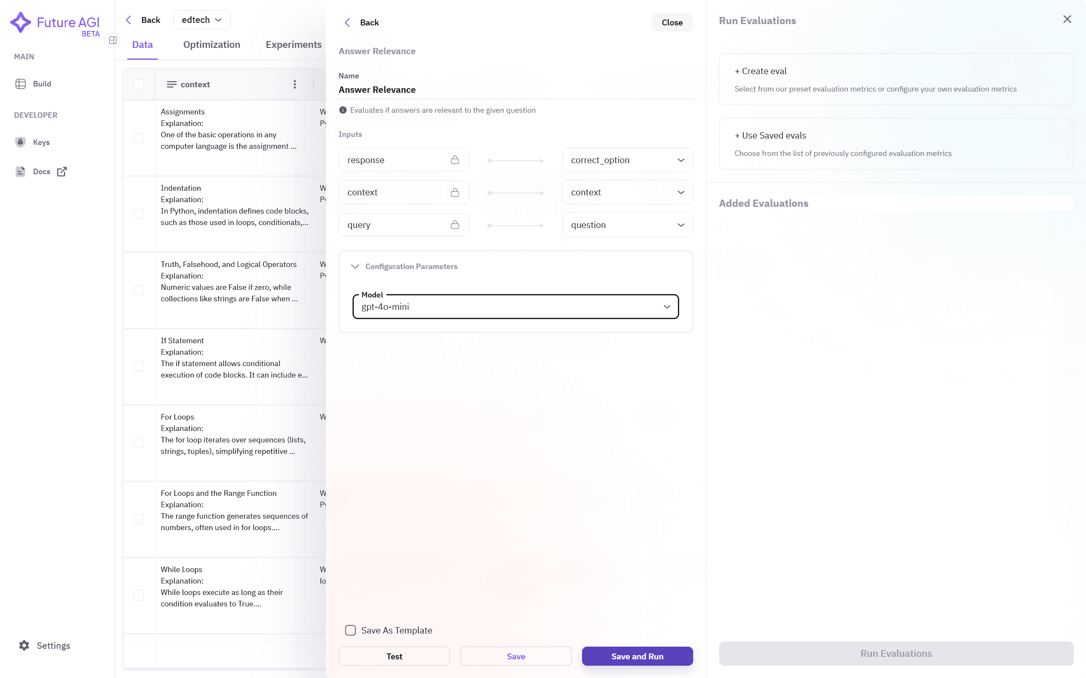Switch to the Optimization tab
1086x678 pixels.
point(211,44)
